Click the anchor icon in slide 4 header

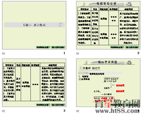[86, 63]
